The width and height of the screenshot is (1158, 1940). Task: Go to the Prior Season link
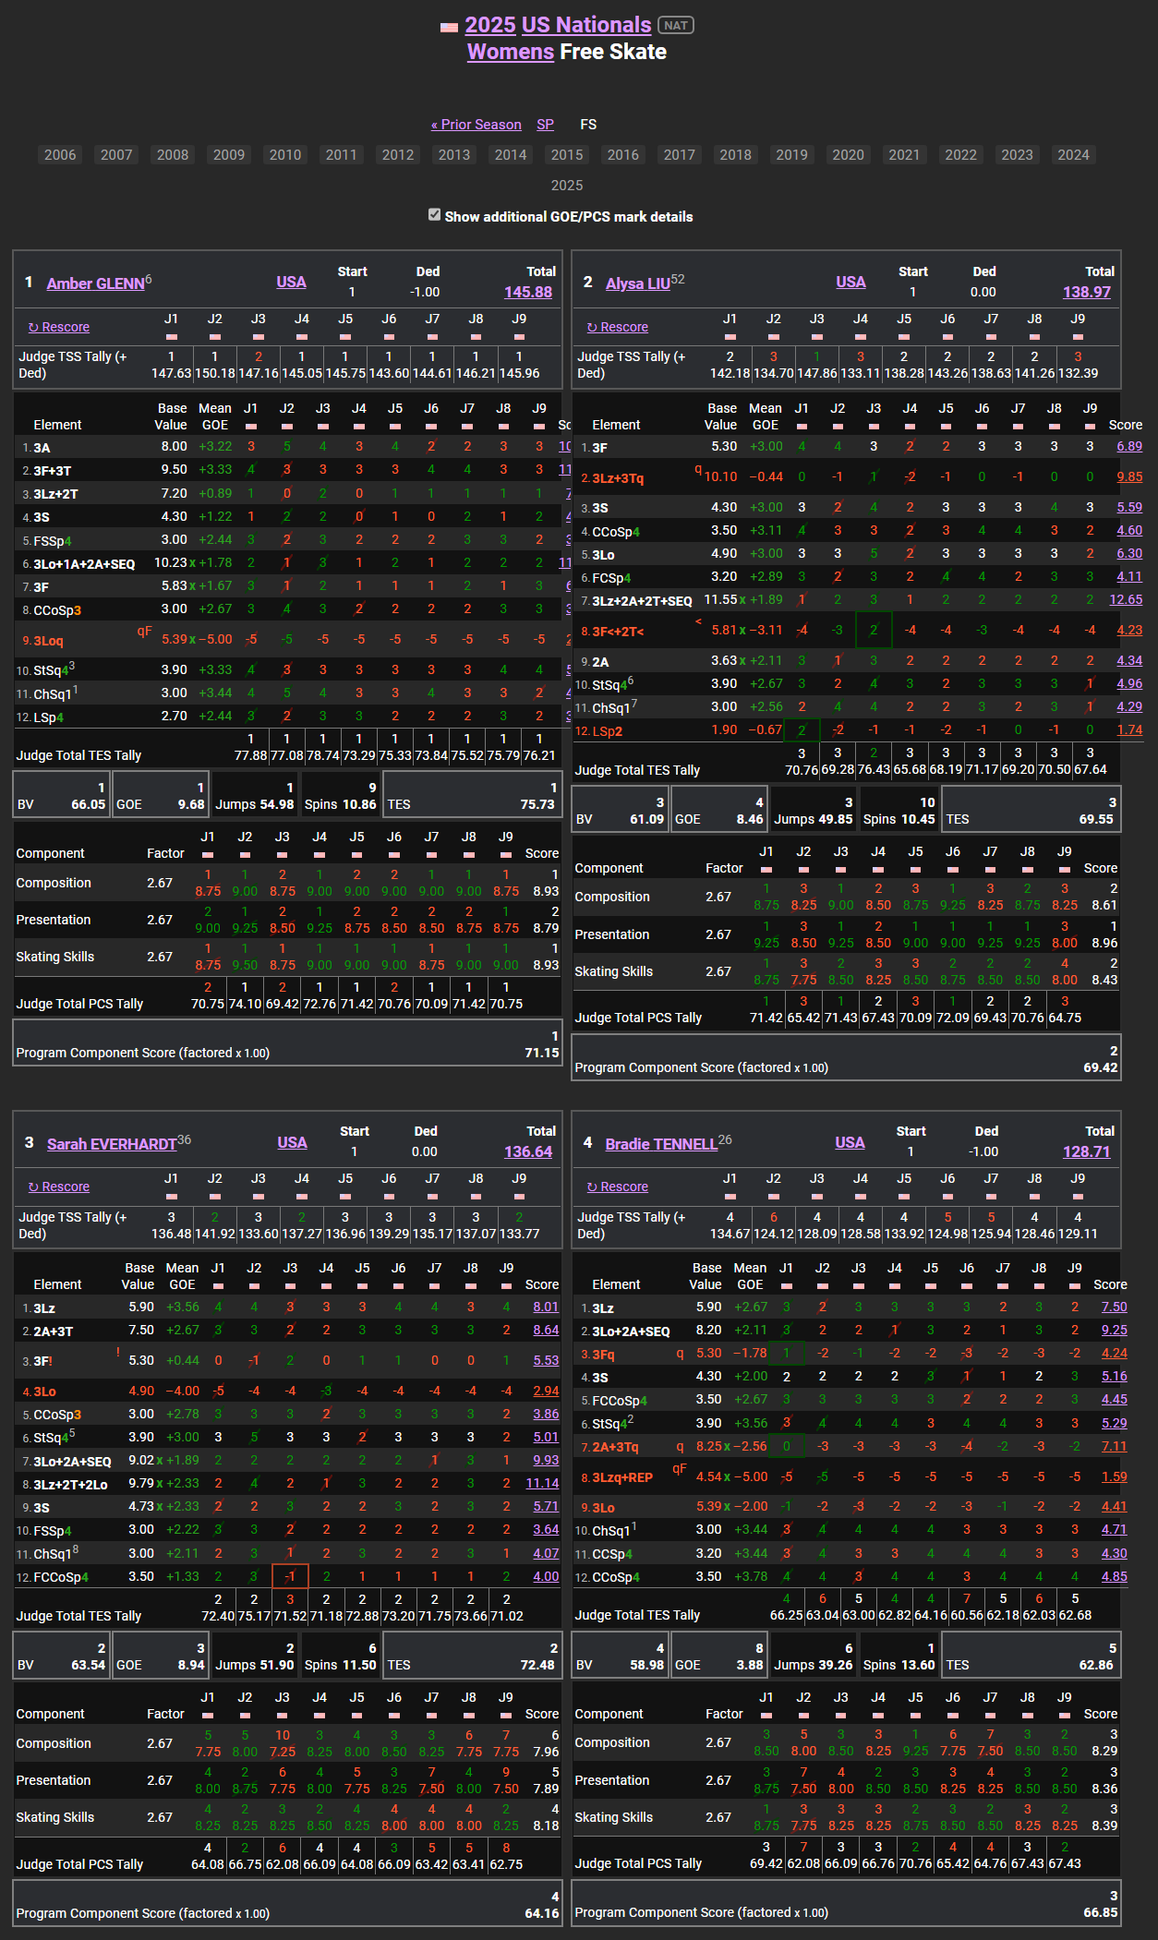476,125
